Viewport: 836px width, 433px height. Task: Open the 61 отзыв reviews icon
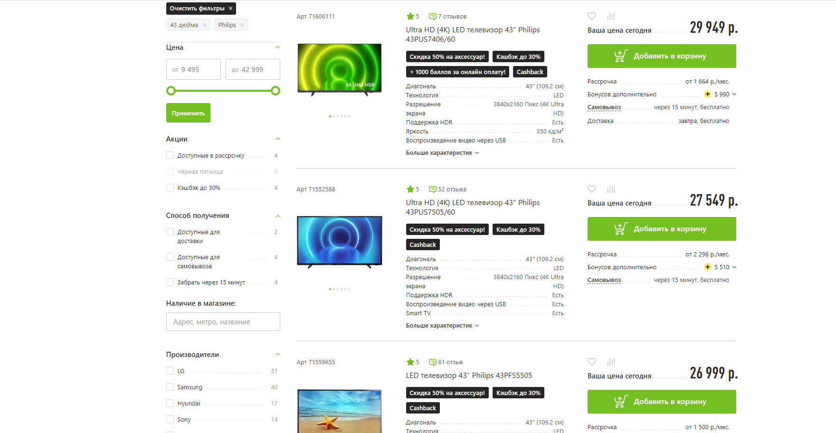pos(432,362)
